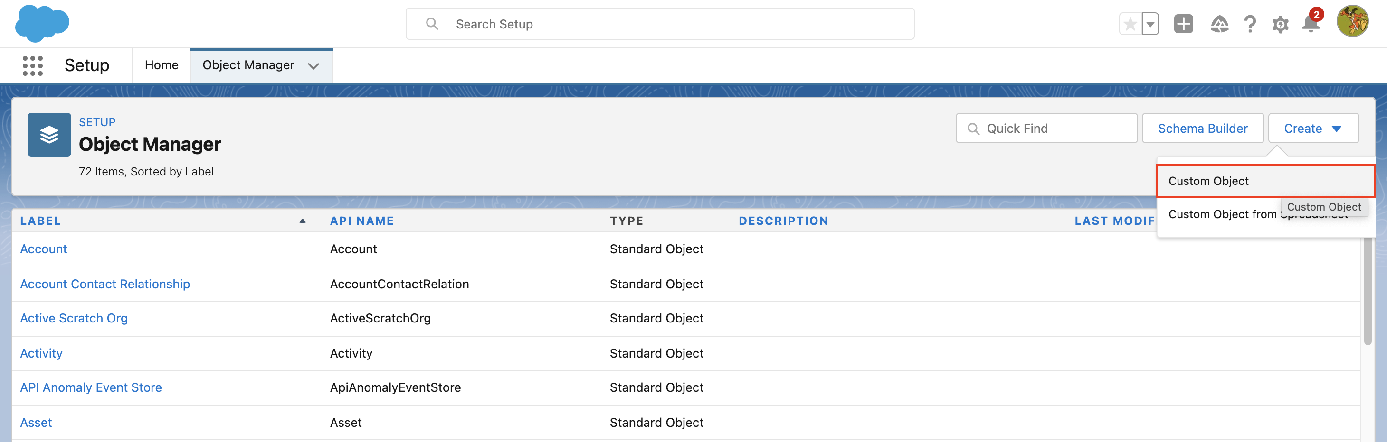Switch to the Home tab
The image size is (1387, 442).
click(161, 65)
